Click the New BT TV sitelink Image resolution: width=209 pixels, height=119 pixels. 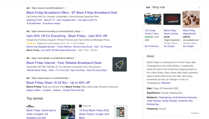(49, 20)
